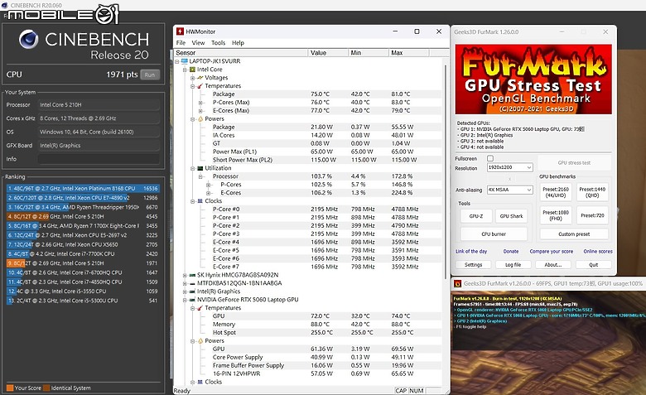Click the HWMonitor app icon in title bar

pos(180,31)
